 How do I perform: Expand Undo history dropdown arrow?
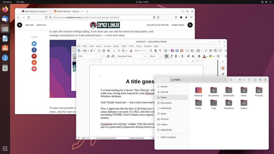point(140,51)
